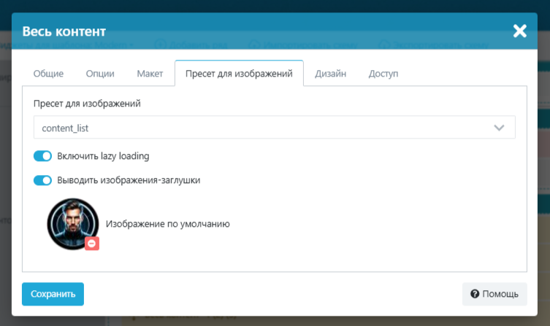Switch to the Опции tab
The image size is (550, 326).
point(100,74)
